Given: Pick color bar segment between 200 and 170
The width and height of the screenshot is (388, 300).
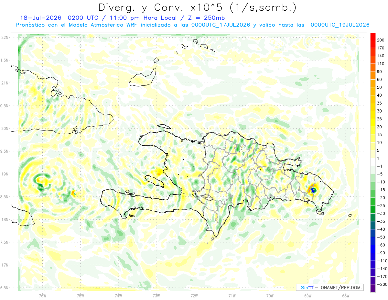Looking at the screenshot, I should (373, 44).
